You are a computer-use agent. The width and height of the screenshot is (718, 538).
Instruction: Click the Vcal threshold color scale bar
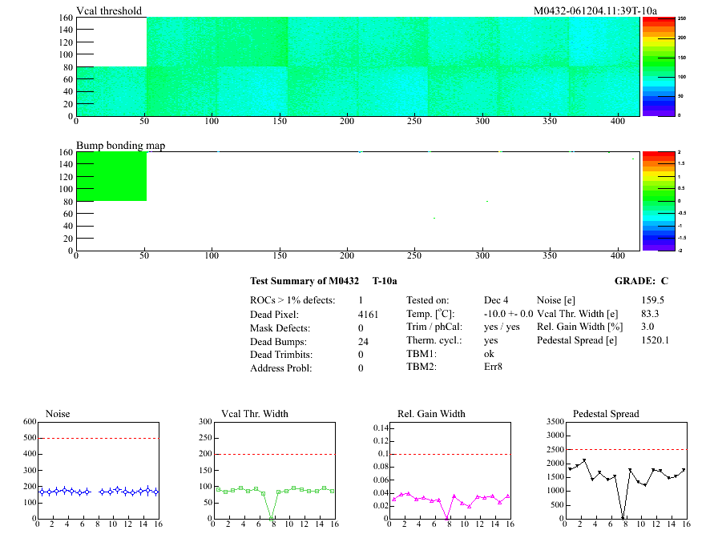tap(659, 66)
